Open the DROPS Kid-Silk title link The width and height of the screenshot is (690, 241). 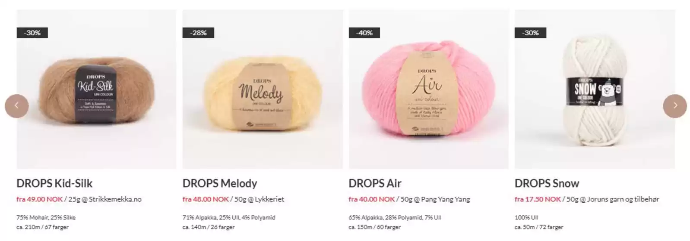click(x=54, y=183)
